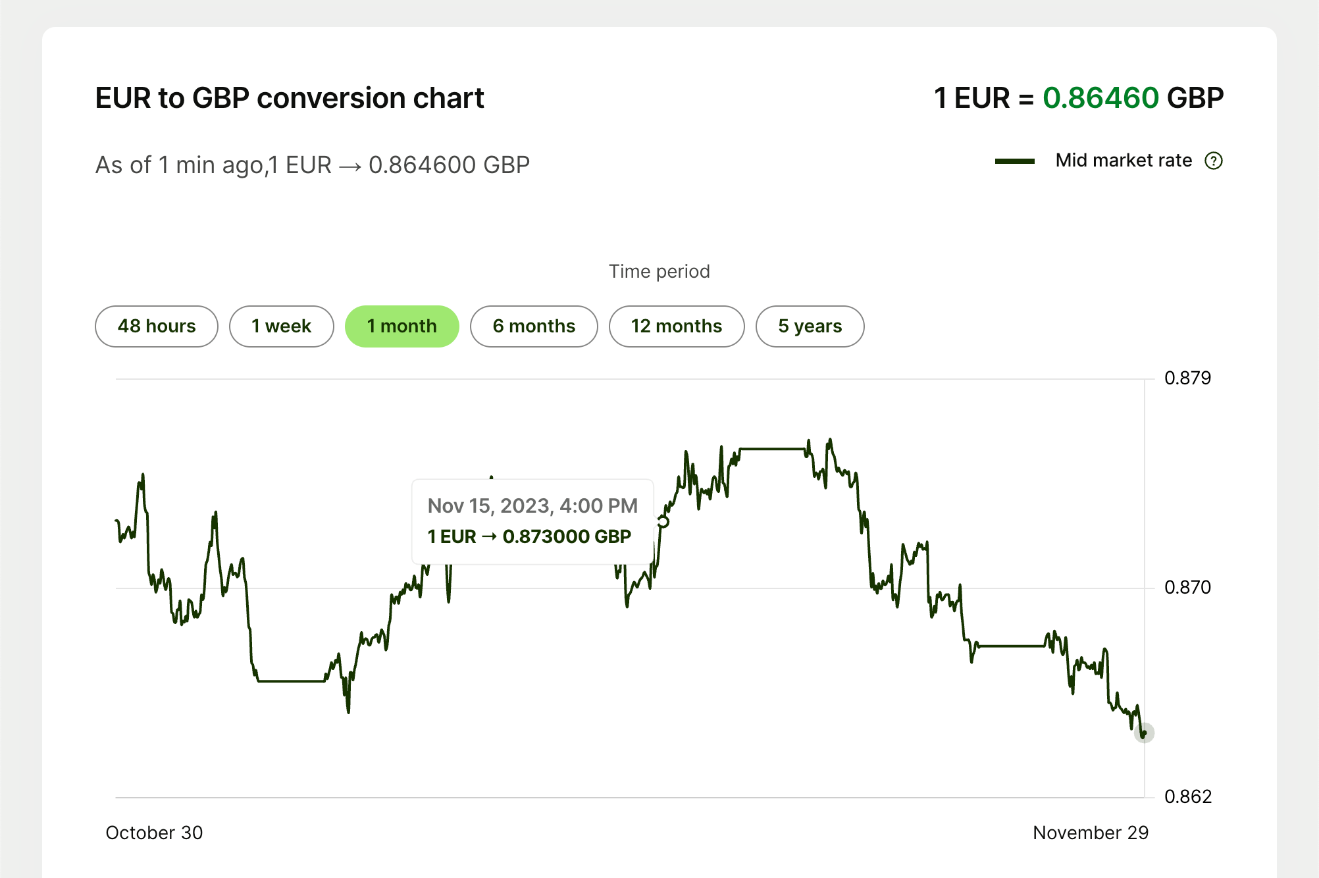Select the 12 months time period
Viewport: 1319px width, 878px height.
677,326
